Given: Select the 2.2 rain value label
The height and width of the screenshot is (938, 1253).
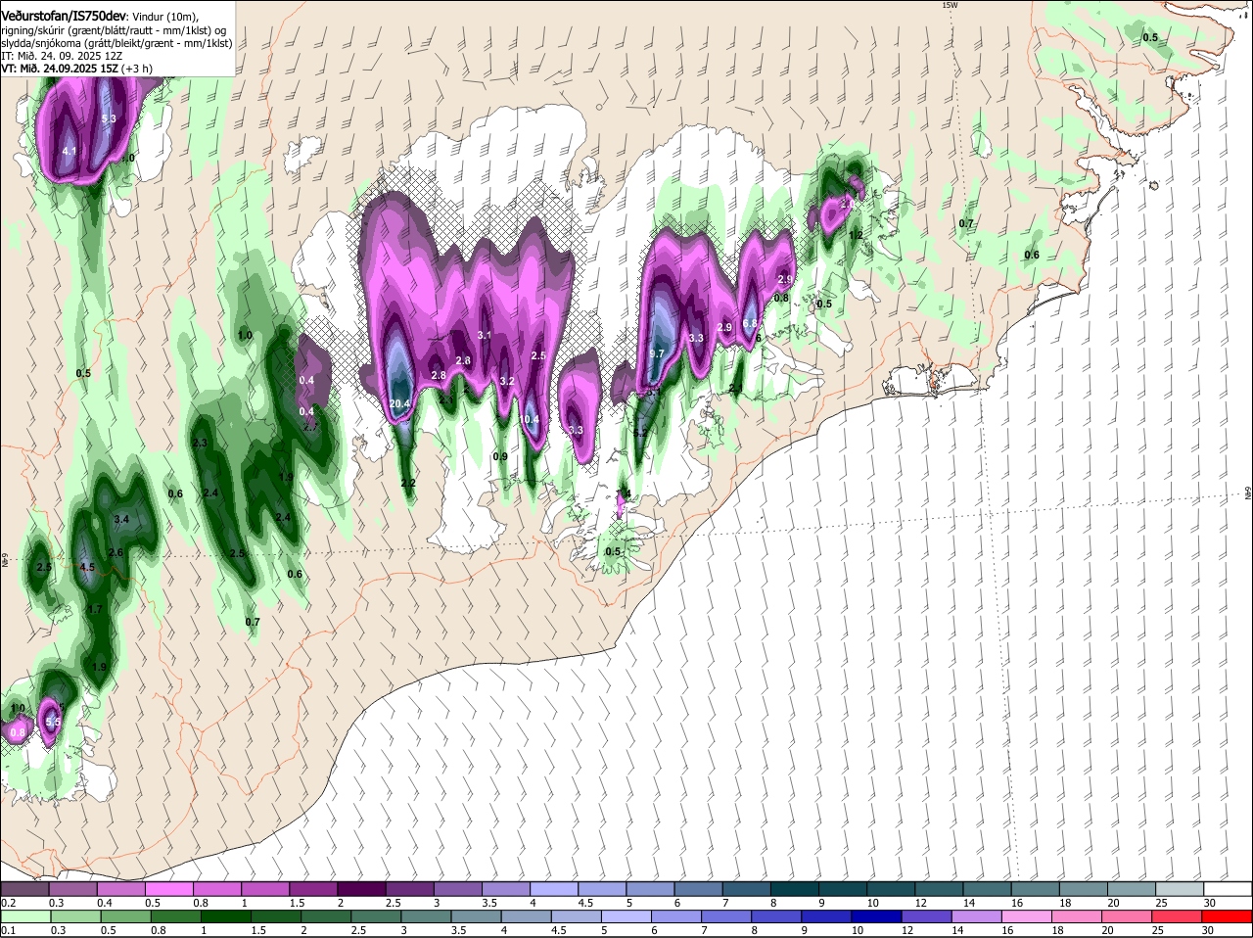Looking at the screenshot, I should click(409, 484).
